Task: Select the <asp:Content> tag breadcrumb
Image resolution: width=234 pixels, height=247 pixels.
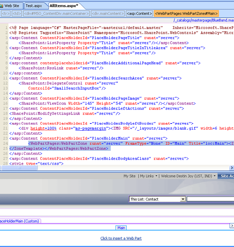Action: [139, 14]
